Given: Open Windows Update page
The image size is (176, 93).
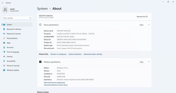Looking at the screenshot, I should tap(17, 70).
